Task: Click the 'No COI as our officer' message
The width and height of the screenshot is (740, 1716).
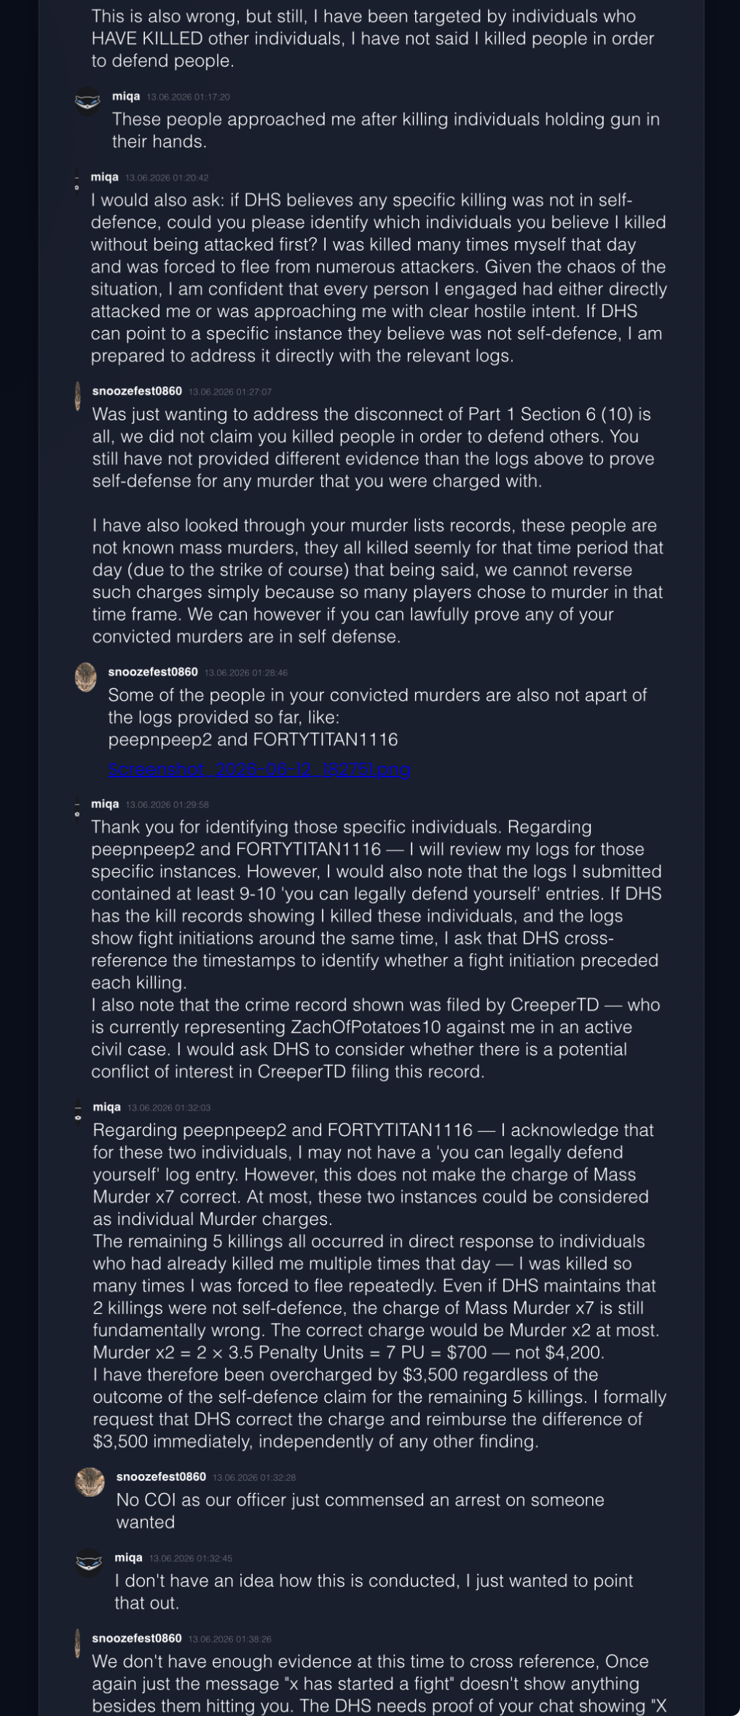Action: click(x=360, y=1511)
